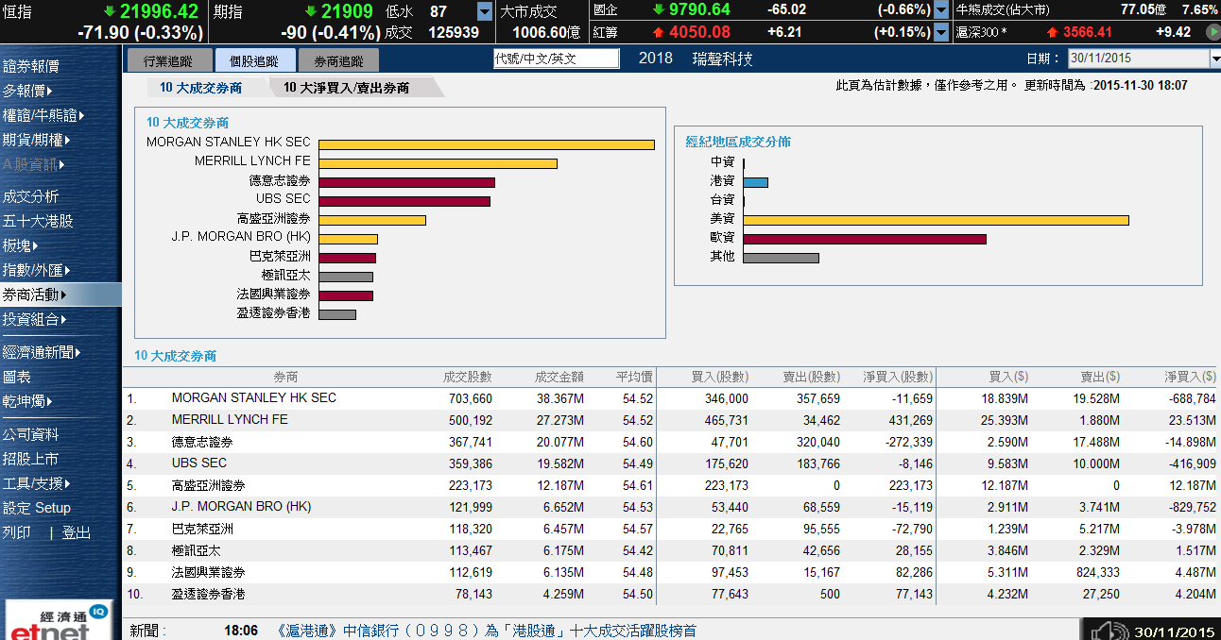Screen dimensions: 1221x640
Task: Open 五十大港股 in the sidebar
Action: (x=38, y=221)
